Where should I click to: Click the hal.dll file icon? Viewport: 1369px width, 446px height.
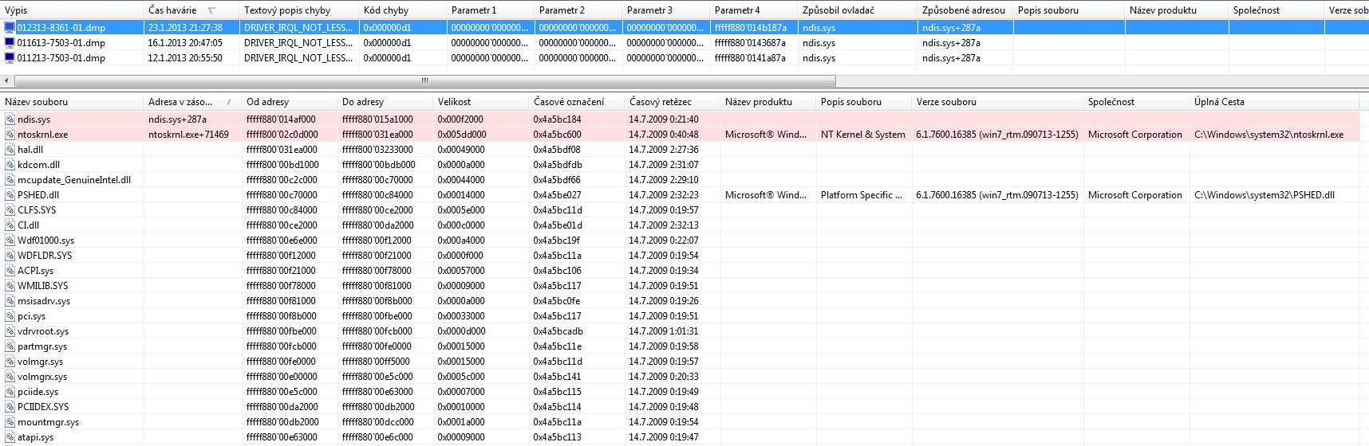[10, 150]
